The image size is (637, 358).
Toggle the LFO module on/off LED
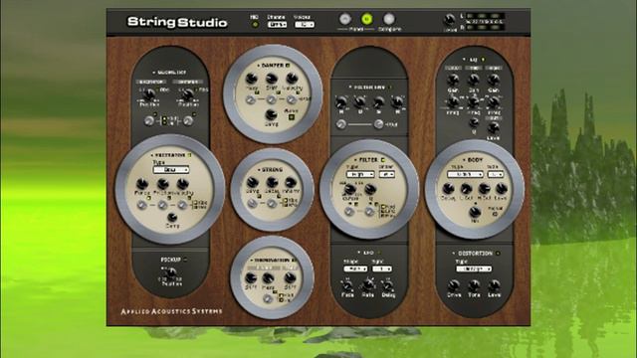coord(378,253)
